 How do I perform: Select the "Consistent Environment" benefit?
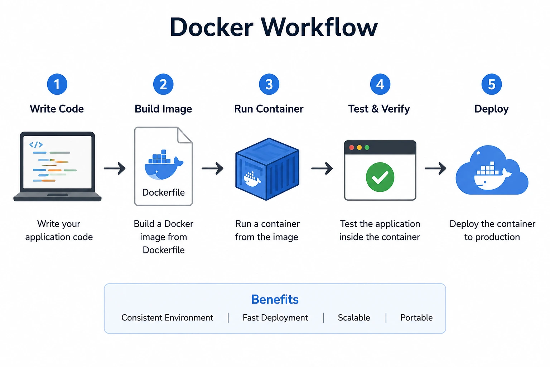coord(167,318)
